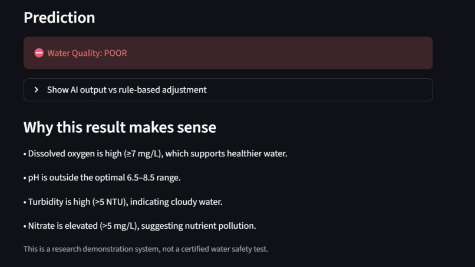Viewport: 475px width, 267px height.
Task: Expand the AI output vs rule-based chevron
Action: [x=37, y=90]
